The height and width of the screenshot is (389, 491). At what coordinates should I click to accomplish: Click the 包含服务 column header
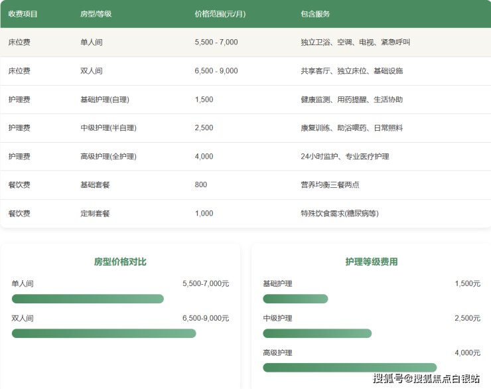pyautogui.click(x=315, y=14)
